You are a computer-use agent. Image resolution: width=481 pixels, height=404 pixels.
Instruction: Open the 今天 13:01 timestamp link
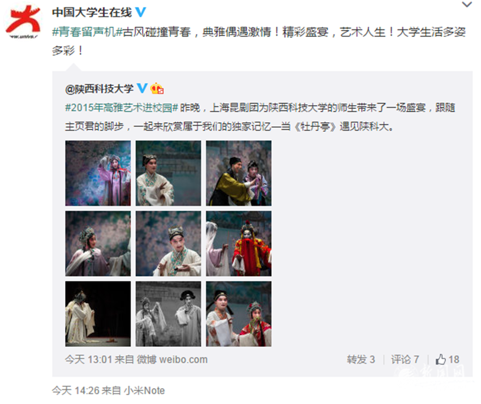[x=89, y=359]
